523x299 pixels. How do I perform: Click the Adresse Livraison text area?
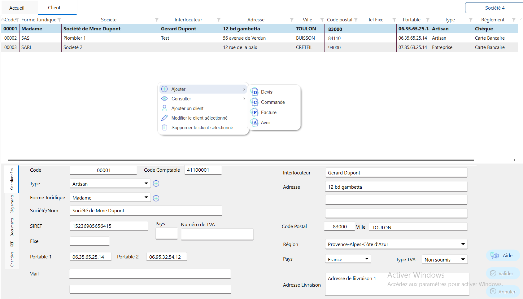pyautogui.click(x=397, y=284)
